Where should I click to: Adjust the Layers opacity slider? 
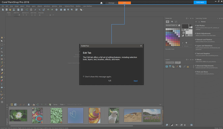coord(178,62)
